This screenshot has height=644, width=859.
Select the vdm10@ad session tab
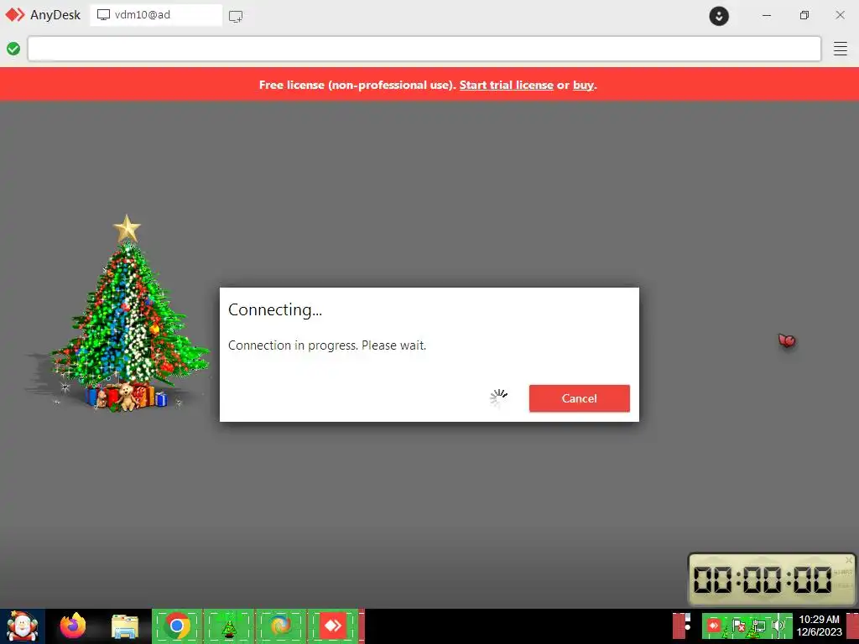click(x=156, y=15)
